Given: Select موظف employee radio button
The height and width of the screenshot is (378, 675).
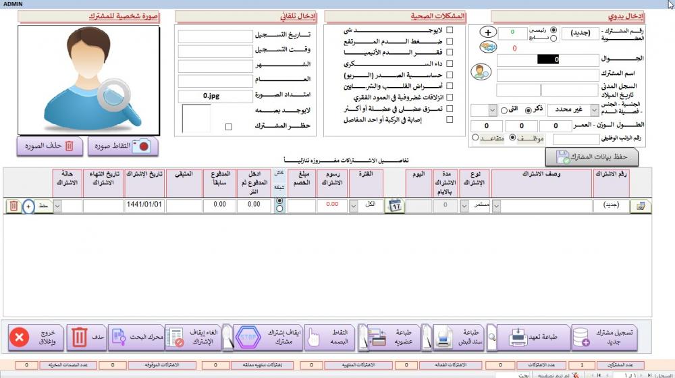Looking at the screenshot, I should point(512,138).
